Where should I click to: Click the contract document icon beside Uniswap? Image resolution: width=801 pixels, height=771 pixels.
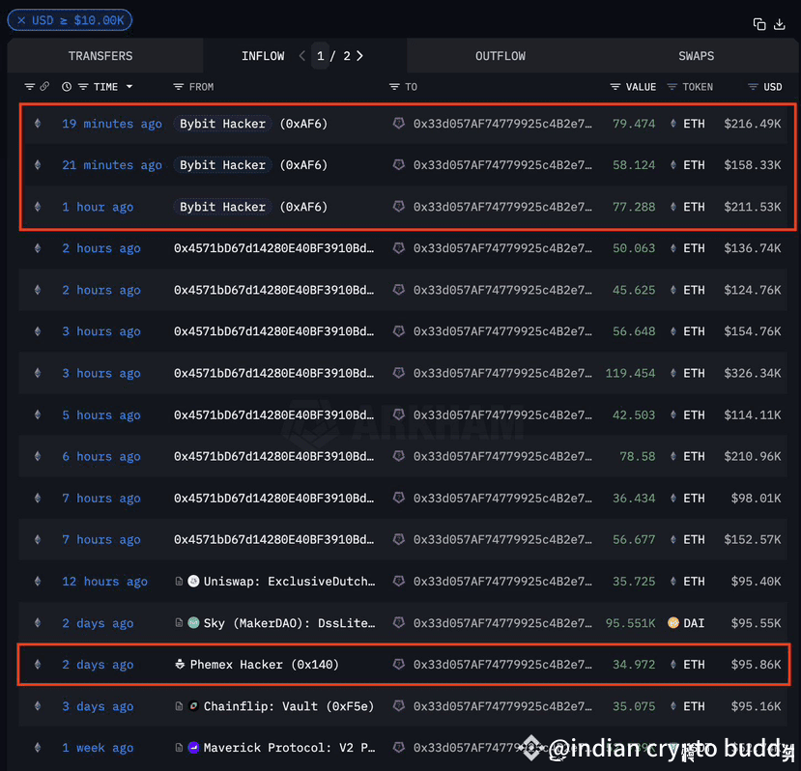click(x=179, y=581)
